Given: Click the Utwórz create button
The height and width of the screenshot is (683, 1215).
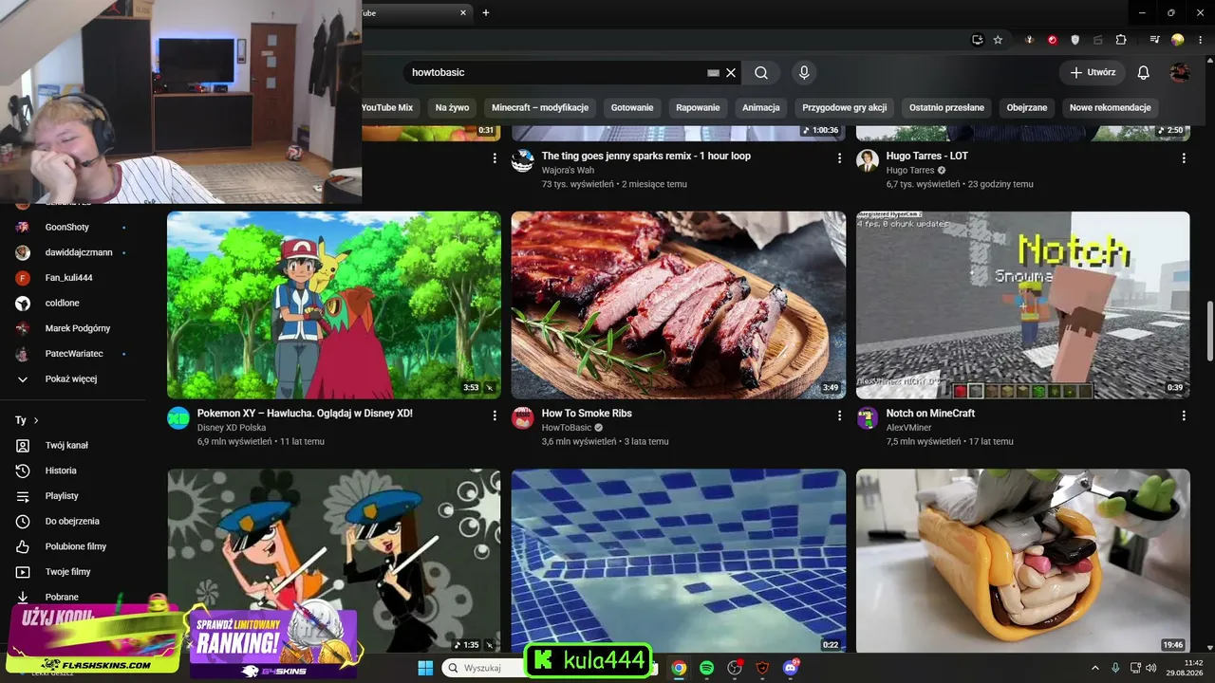Looking at the screenshot, I should (x=1093, y=72).
